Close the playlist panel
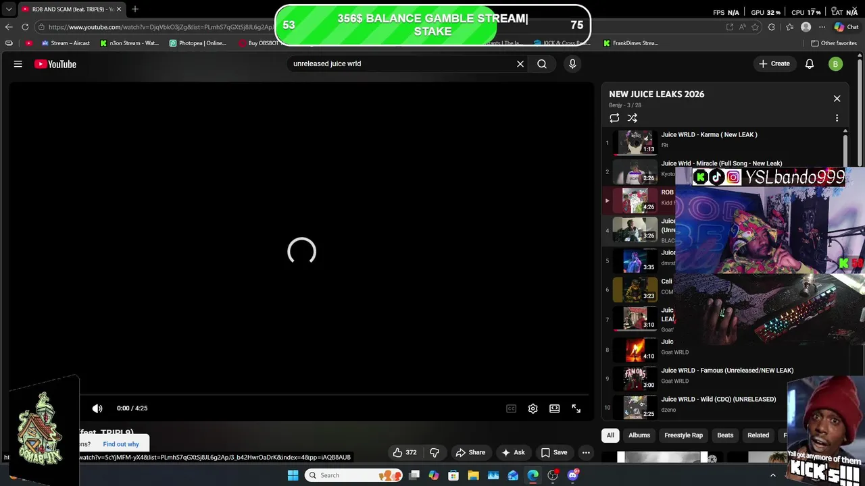This screenshot has width=865, height=486. tap(837, 99)
